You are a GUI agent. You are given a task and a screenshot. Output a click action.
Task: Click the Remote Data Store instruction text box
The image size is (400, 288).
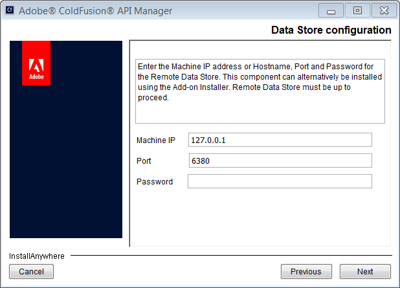tap(260, 91)
